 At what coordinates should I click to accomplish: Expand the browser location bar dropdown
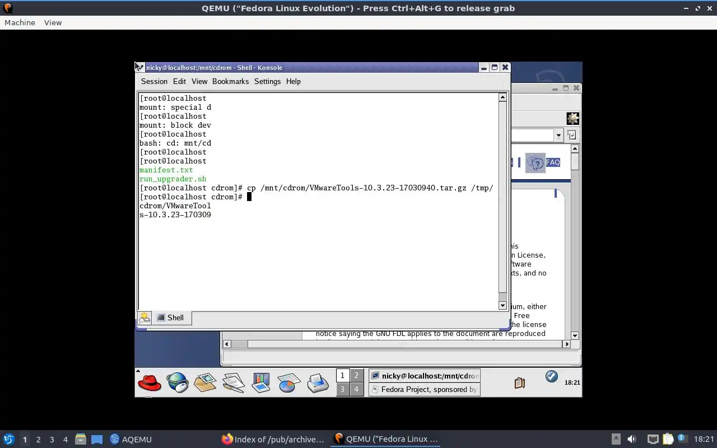coord(558,135)
